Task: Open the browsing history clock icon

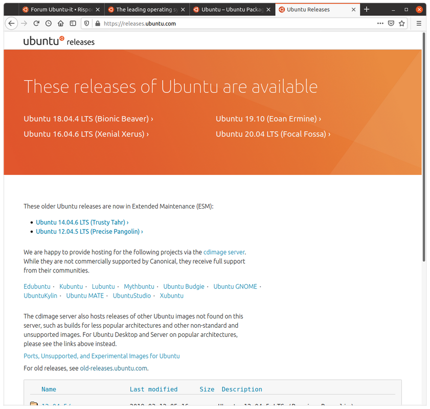Action: pos(49,24)
